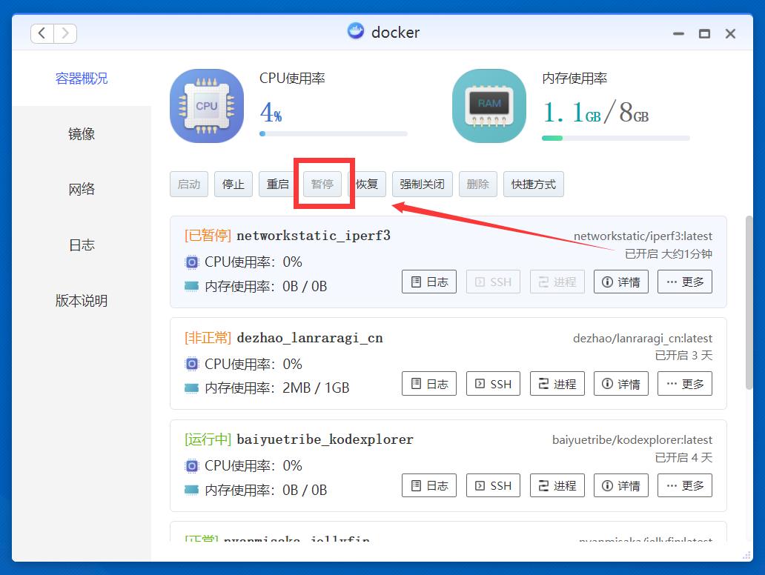Image resolution: width=765 pixels, height=575 pixels.
Task: Click the 强制关闭 force stop button
Action: point(422,184)
